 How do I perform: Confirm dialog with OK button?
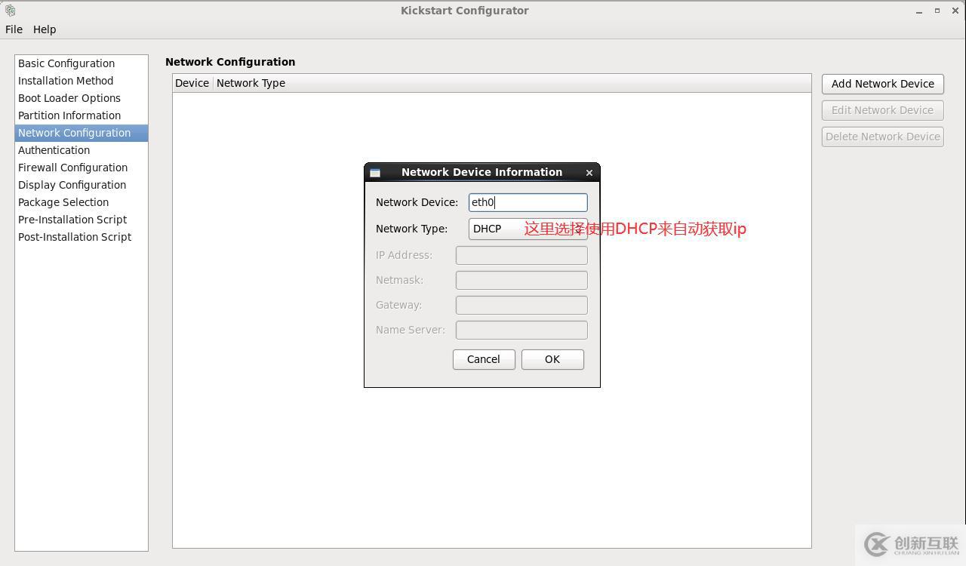552,359
